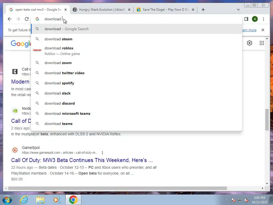Switch to Save The Doge tab
This screenshot has height=205, width=273.
pos(165,10)
